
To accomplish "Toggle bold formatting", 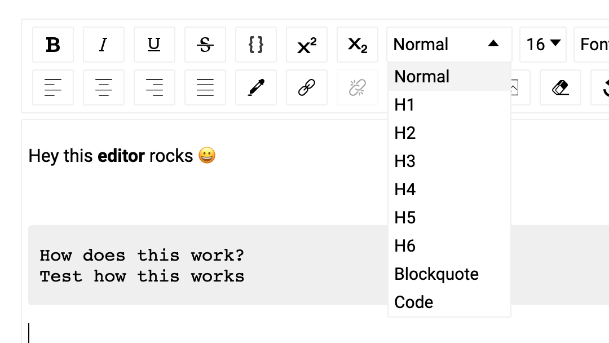I will point(53,45).
